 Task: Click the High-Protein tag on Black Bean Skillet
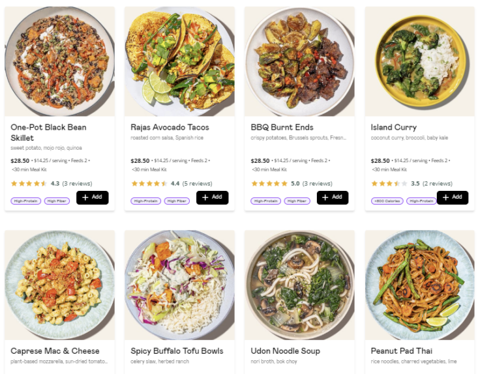click(x=26, y=201)
